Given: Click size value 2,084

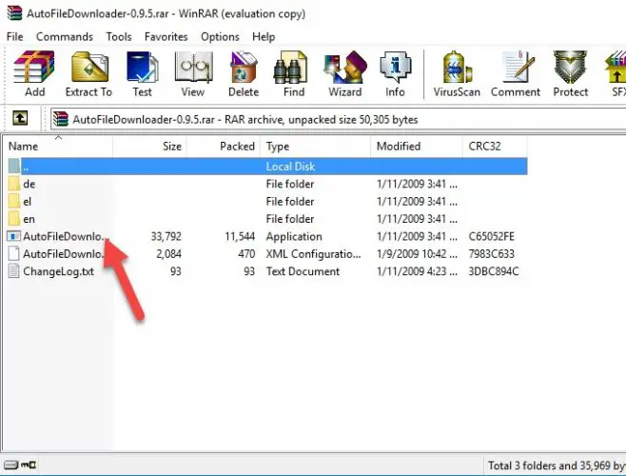Looking at the screenshot, I should [169, 254].
